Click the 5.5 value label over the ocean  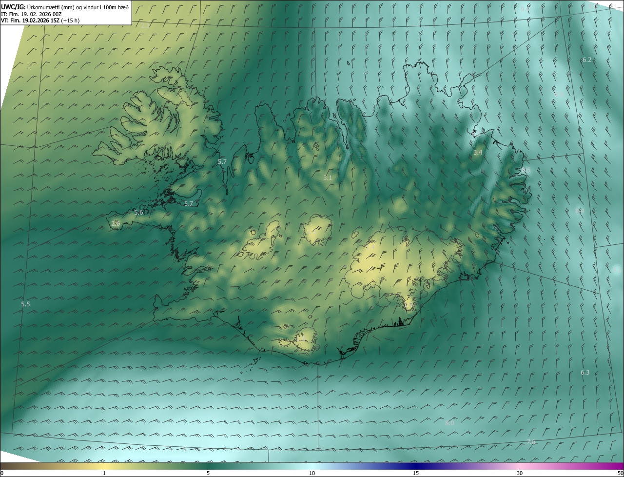point(25,304)
